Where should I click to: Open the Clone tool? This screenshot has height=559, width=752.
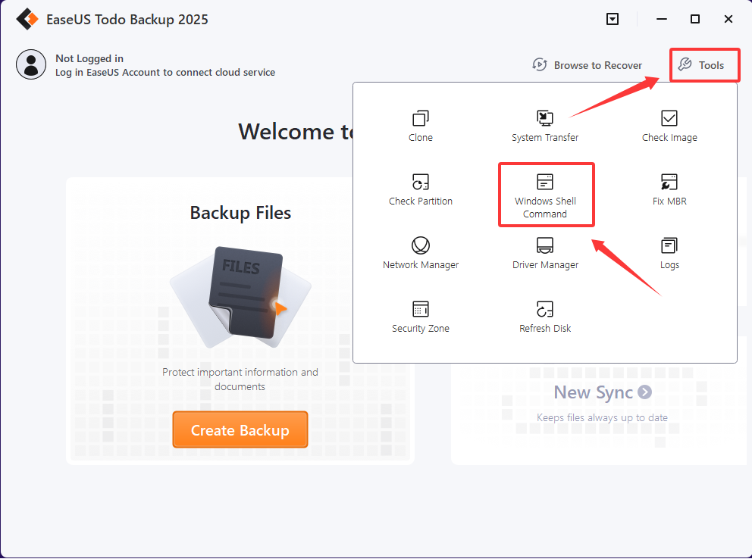coord(421,126)
